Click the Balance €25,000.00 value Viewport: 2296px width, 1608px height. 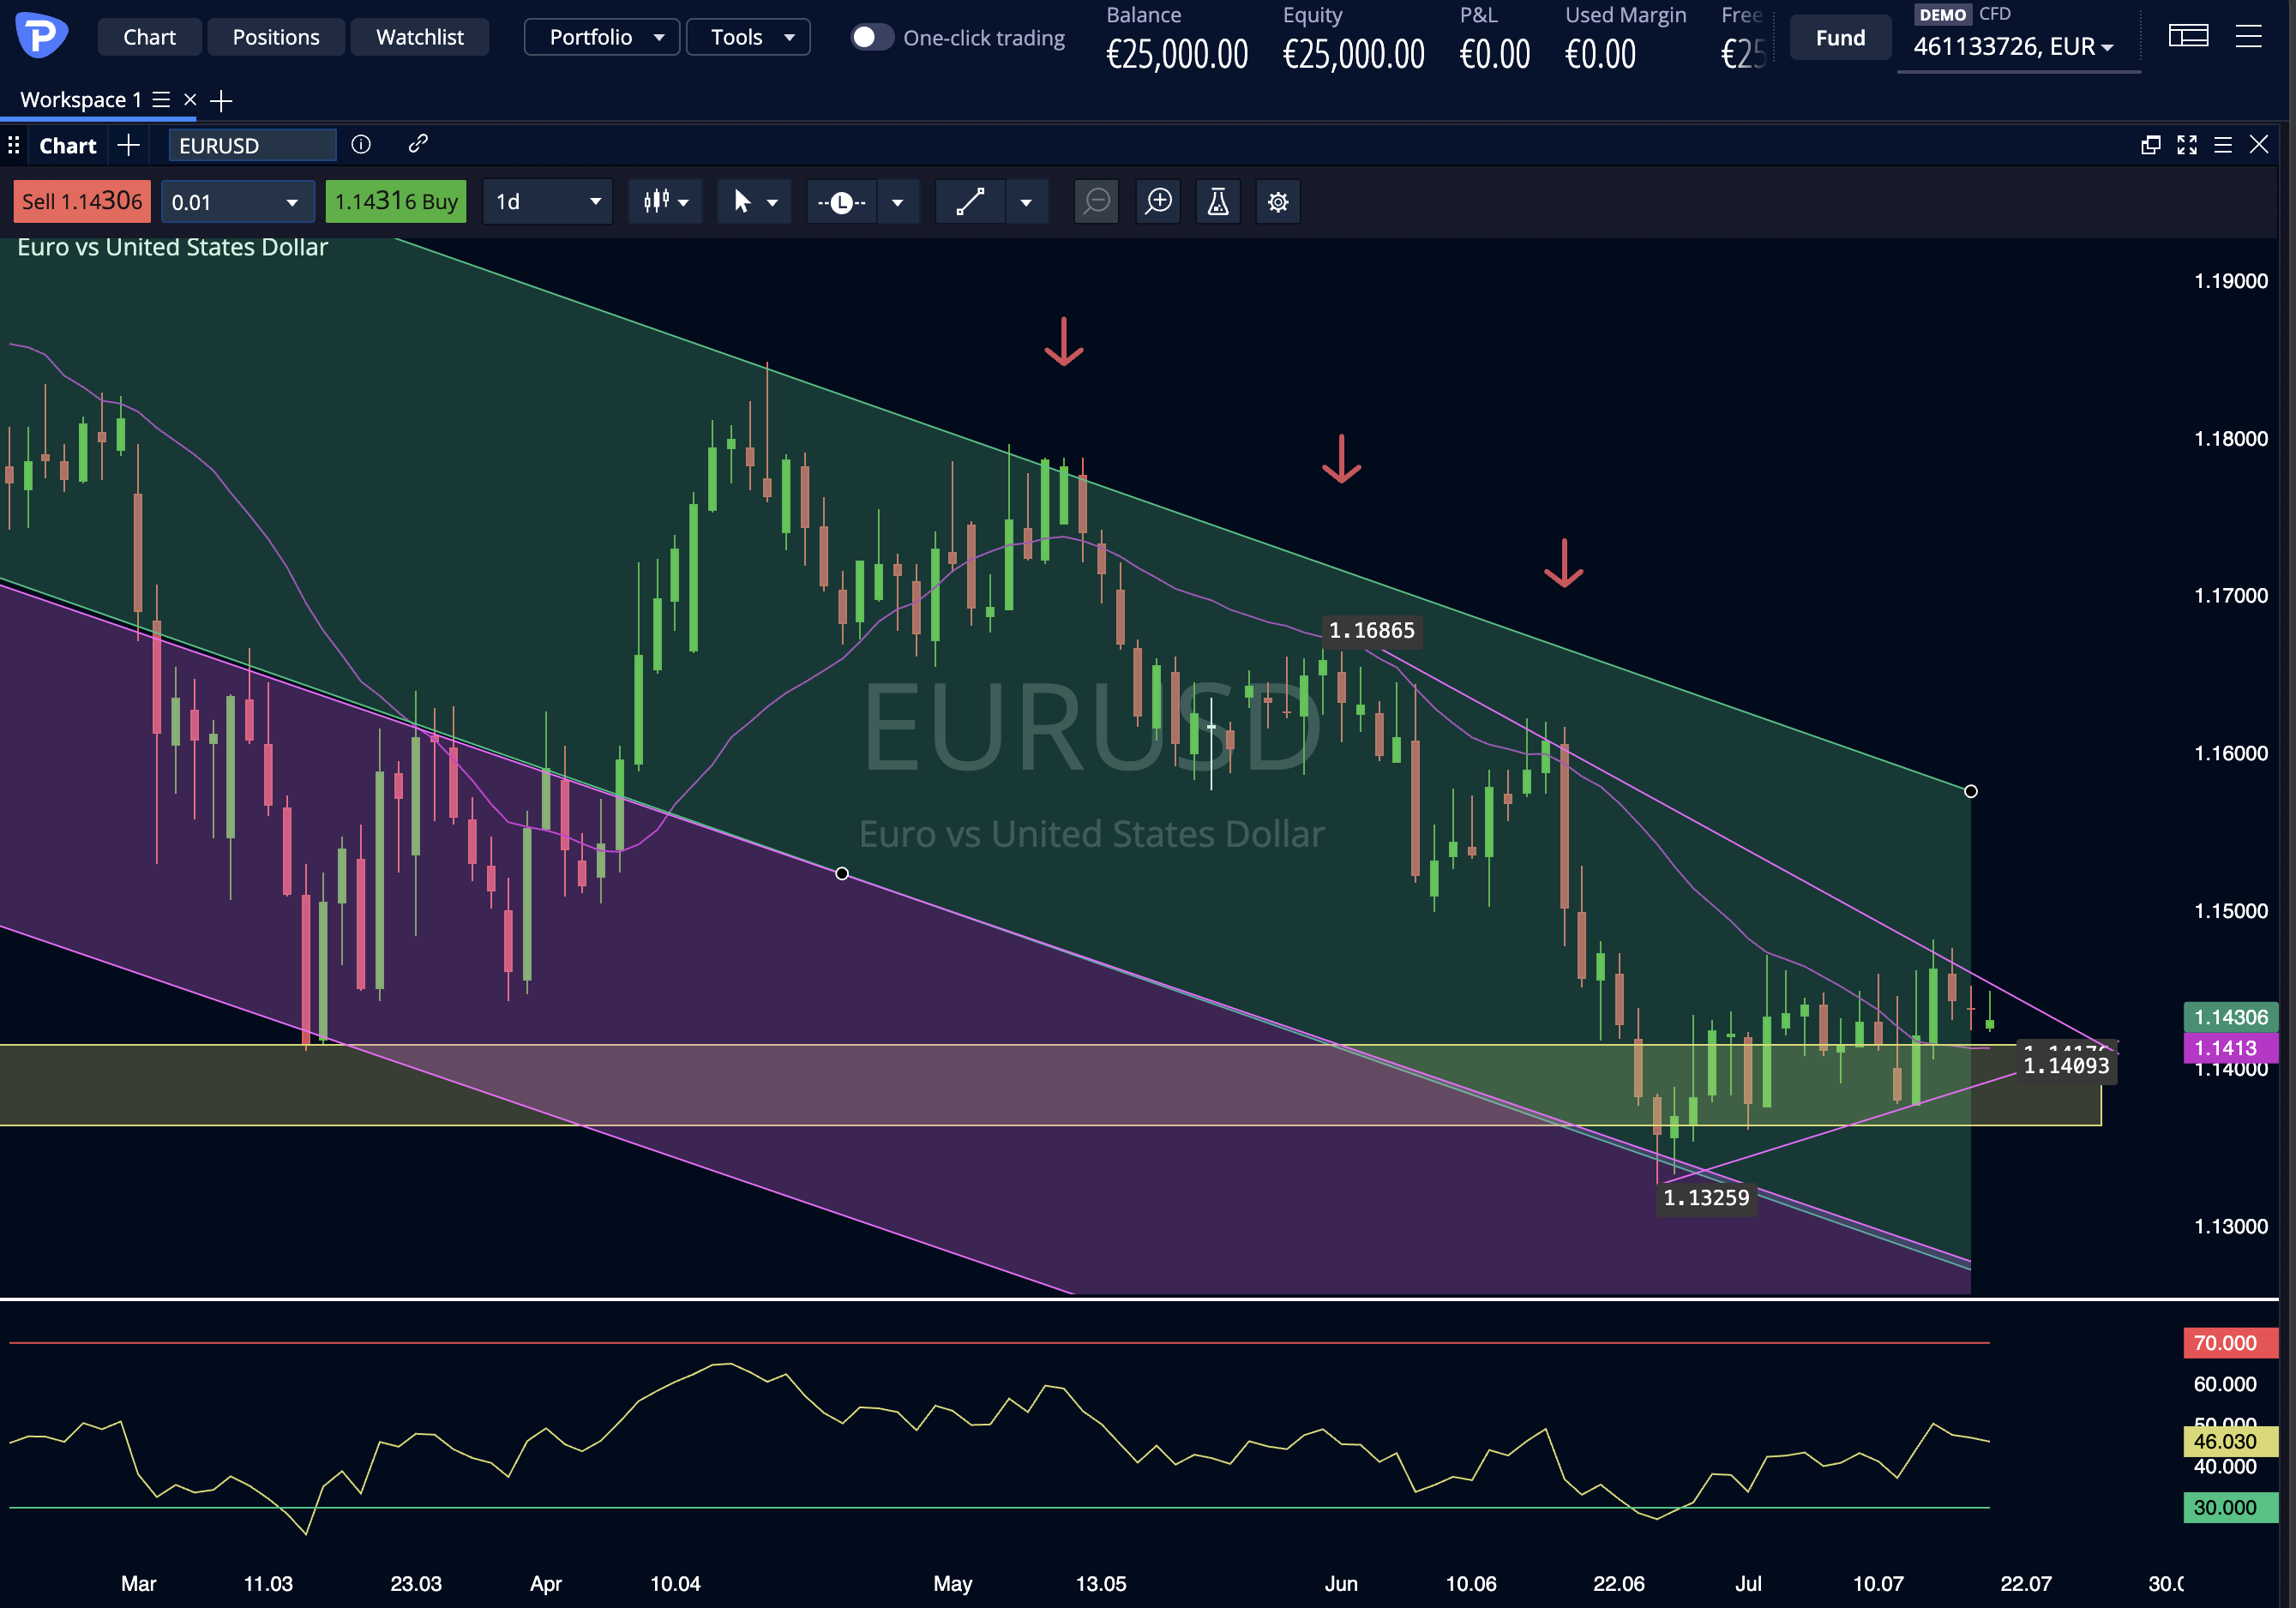coord(1177,54)
